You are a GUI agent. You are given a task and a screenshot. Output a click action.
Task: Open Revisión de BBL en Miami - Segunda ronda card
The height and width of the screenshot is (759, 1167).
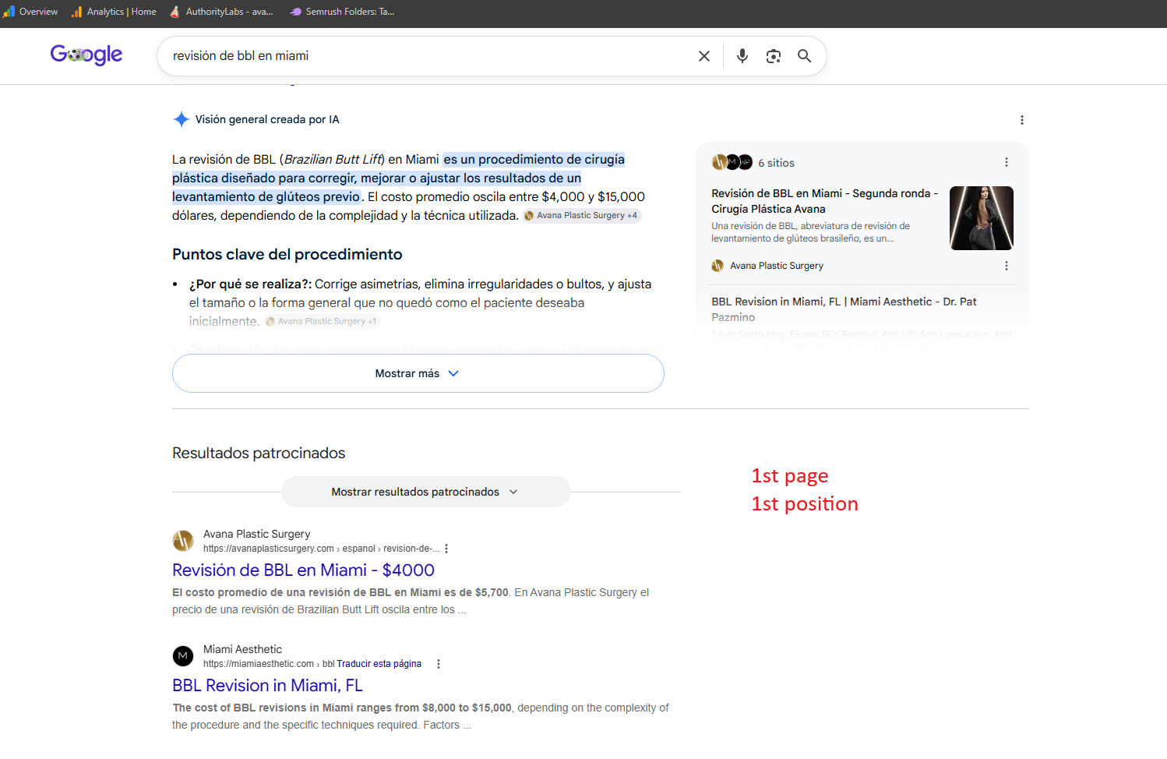click(825, 201)
